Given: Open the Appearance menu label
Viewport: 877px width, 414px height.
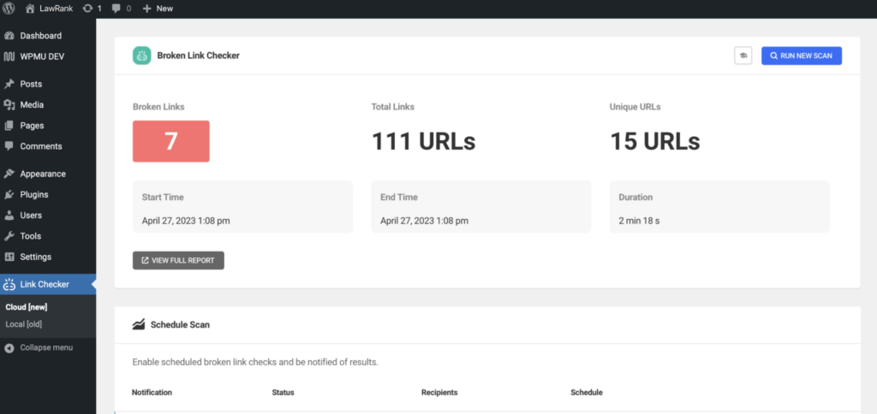Looking at the screenshot, I should 43,174.
